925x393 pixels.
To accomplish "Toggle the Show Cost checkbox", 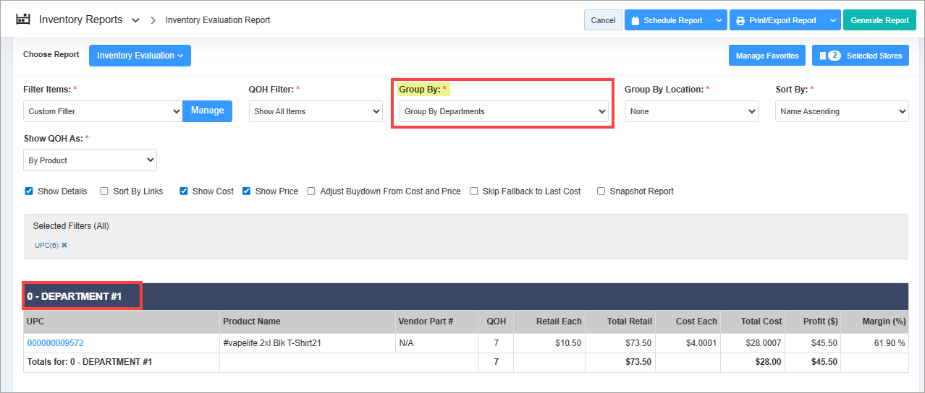I will coord(184,191).
